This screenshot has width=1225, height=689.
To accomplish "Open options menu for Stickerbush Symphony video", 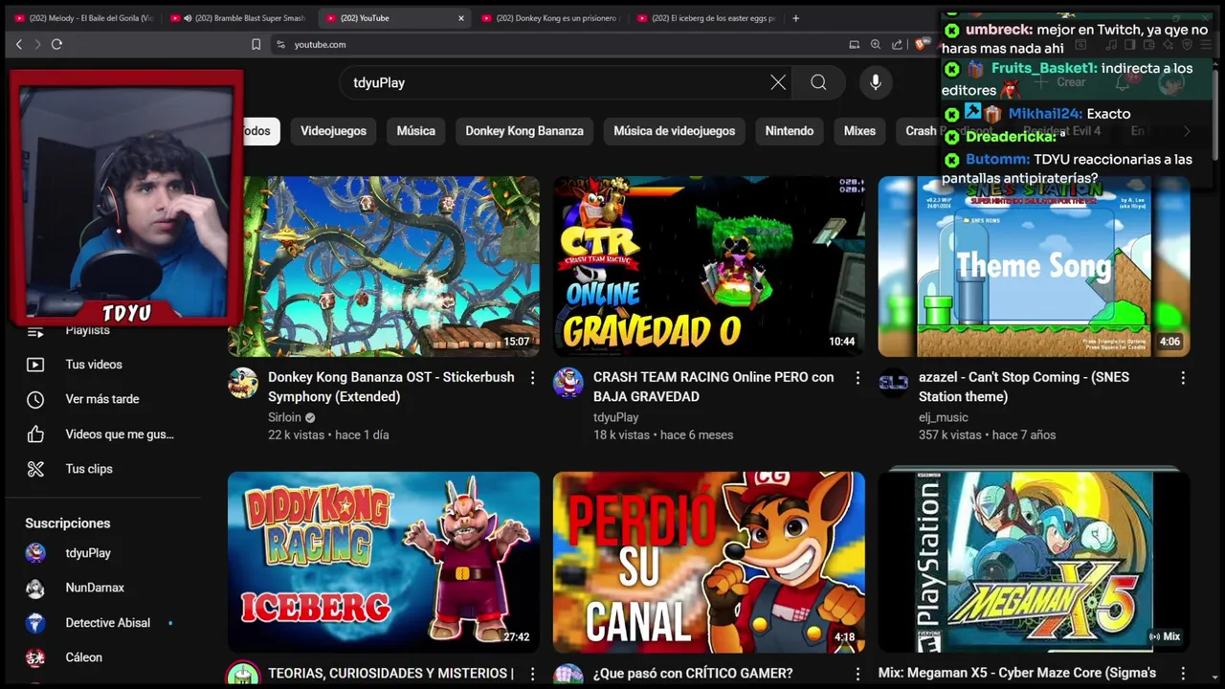I will pyautogui.click(x=532, y=378).
